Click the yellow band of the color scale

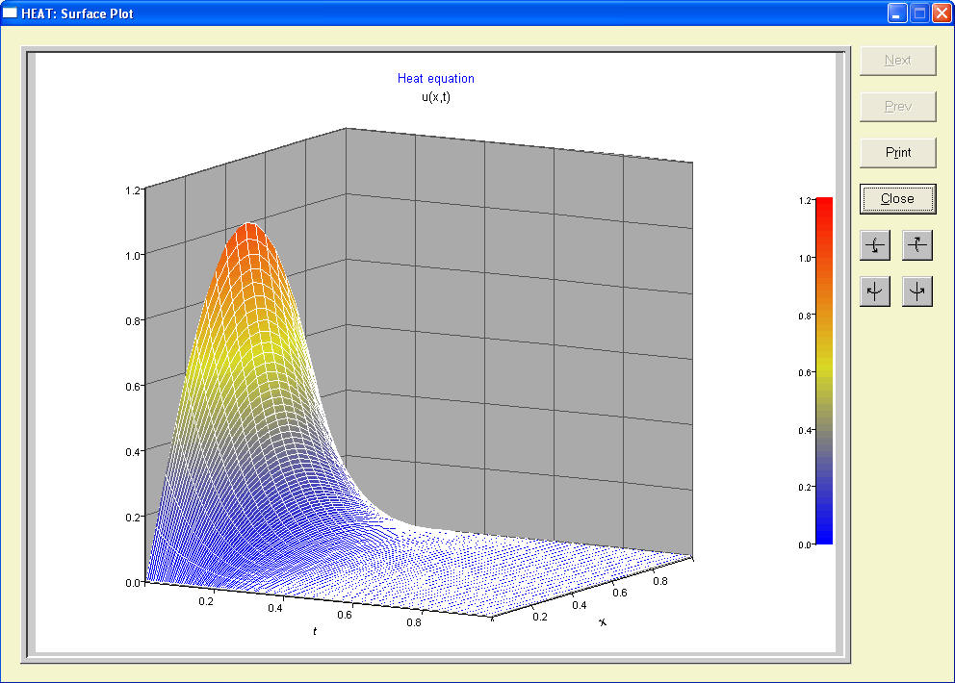(823, 373)
